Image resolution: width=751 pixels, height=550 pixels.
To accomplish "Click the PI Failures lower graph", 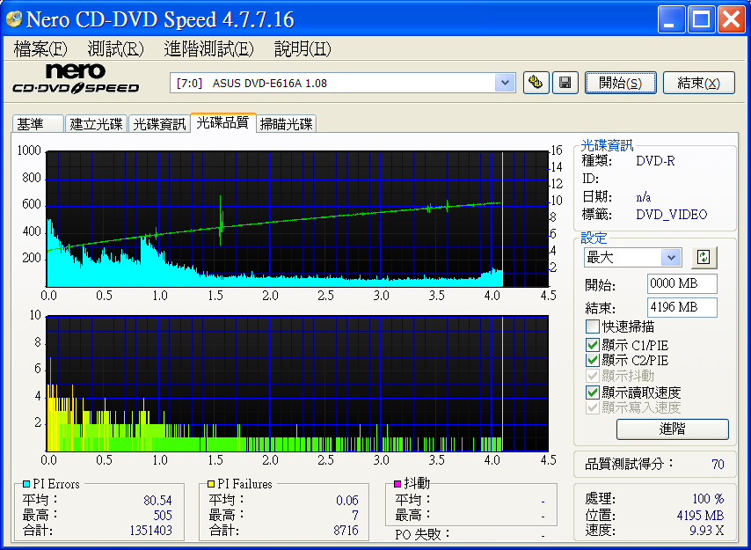I will click(x=297, y=384).
